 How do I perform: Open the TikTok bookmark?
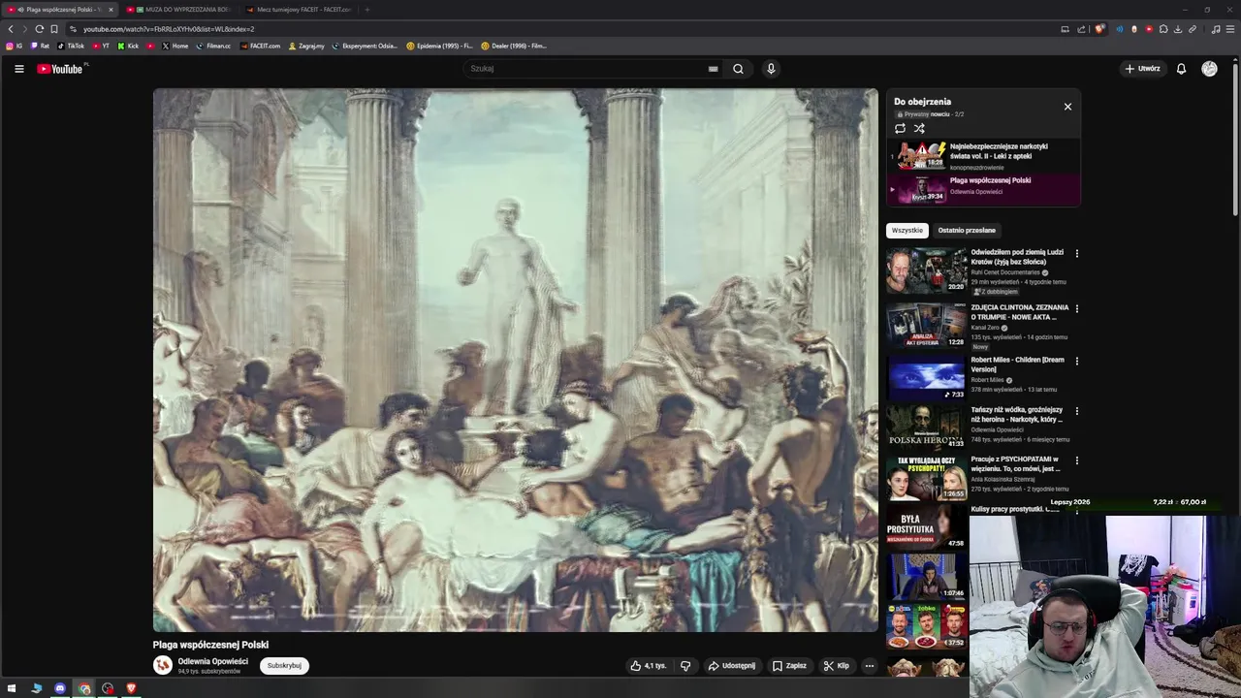[x=71, y=46]
